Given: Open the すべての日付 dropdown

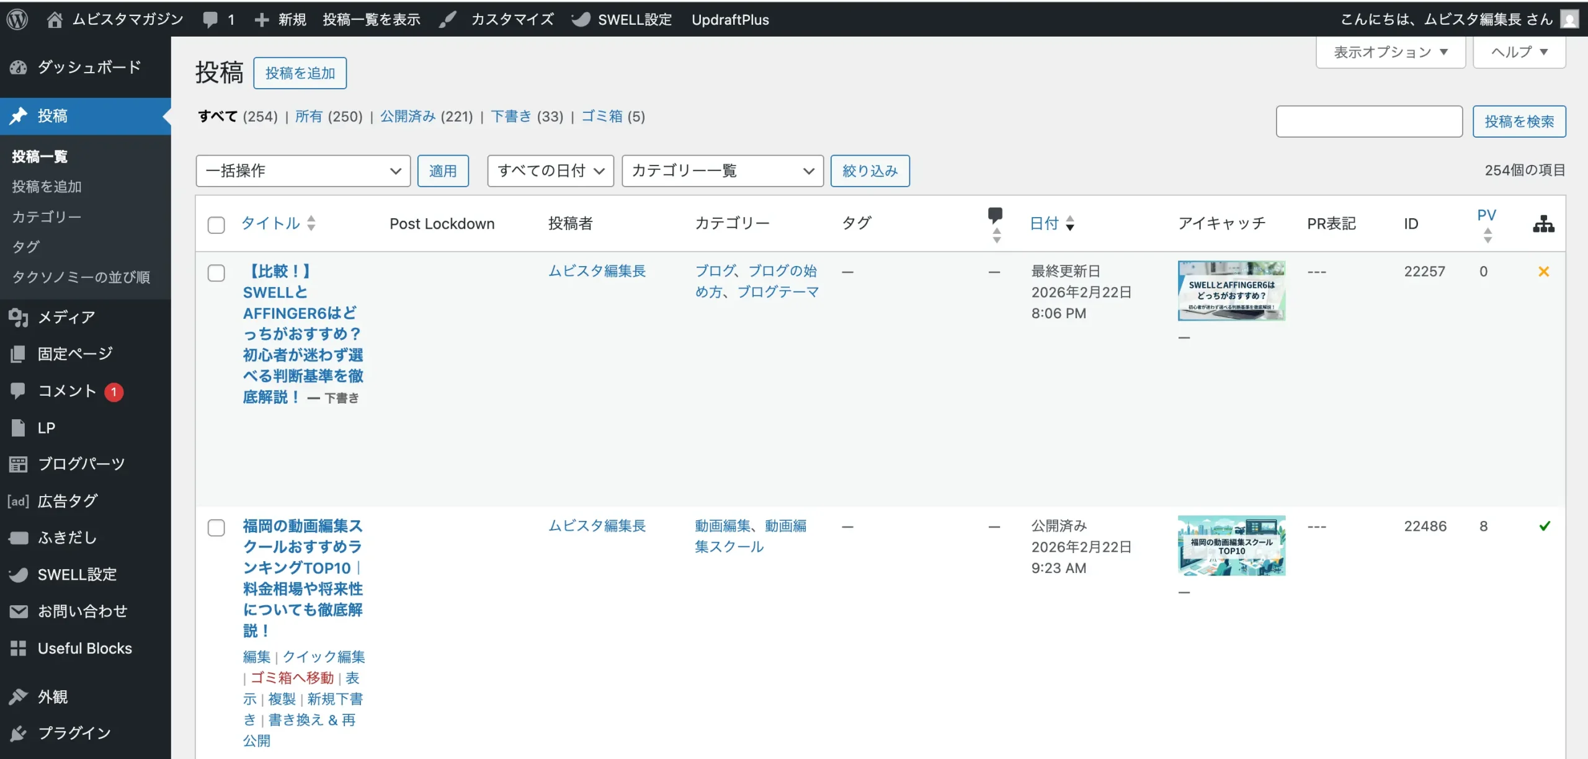Looking at the screenshot, I should click(550, 171).
